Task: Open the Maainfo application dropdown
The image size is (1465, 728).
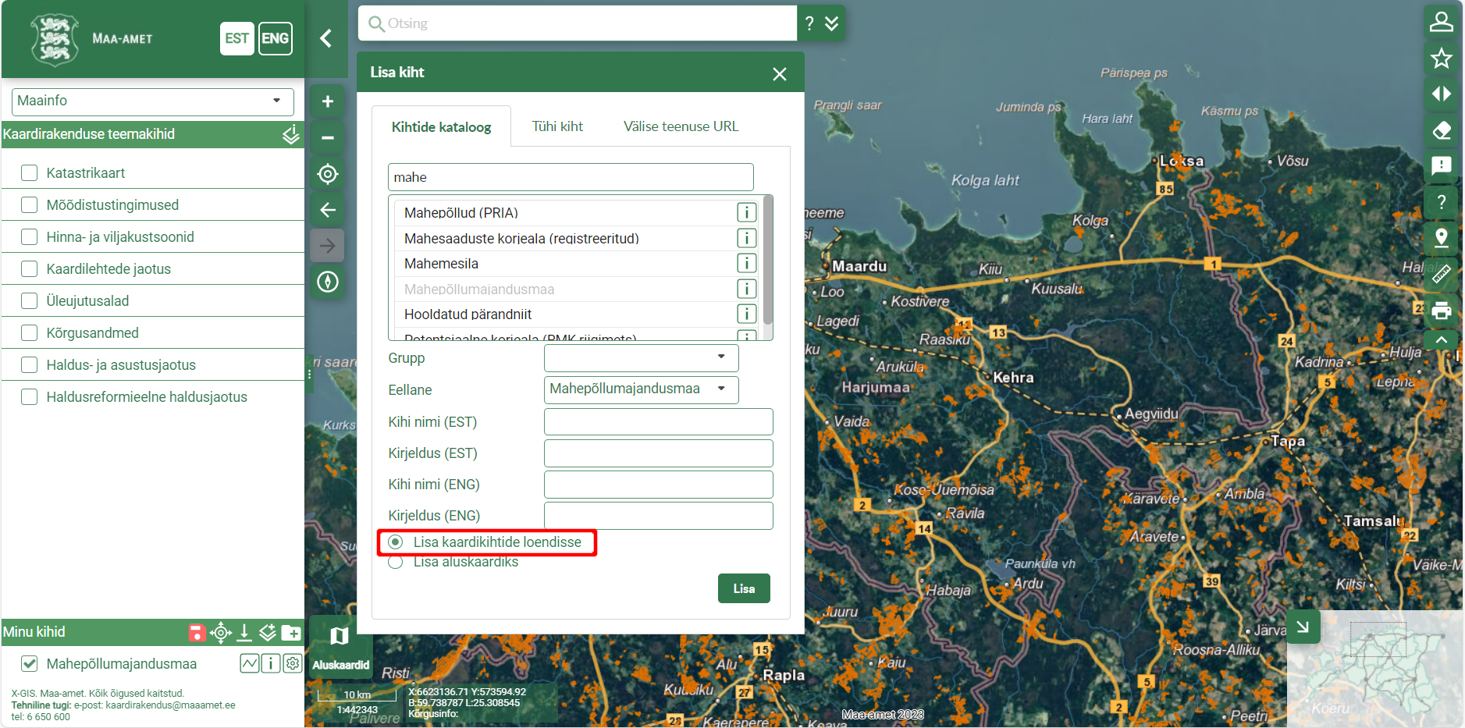Action: coord(153,101)
